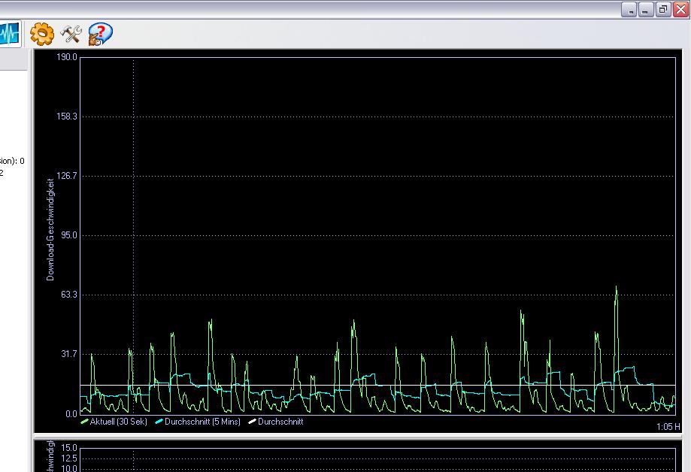This screenshot has width=691, height=472.
Task: Minimize to tray using the leftmost title button
Action: 629,9
